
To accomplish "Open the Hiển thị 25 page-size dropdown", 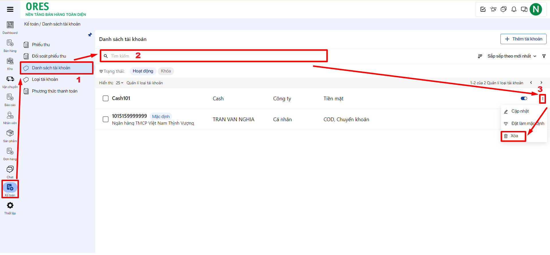I will (119, 83).
